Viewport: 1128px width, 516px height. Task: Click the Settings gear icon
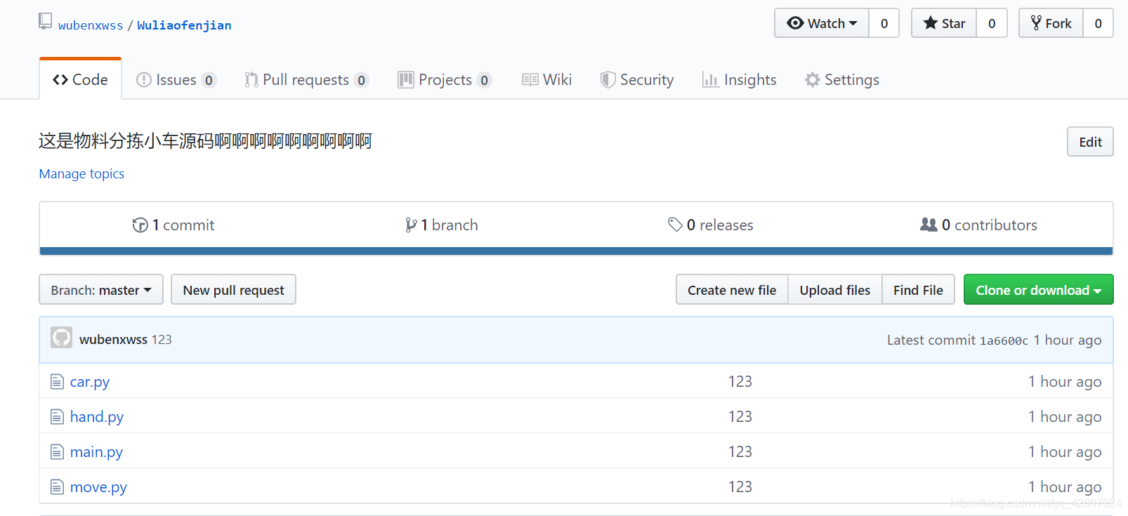tap(813, 80)
